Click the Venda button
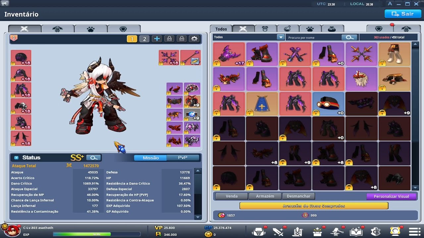Viewport: 424px width, 238px height. [232, 196]
